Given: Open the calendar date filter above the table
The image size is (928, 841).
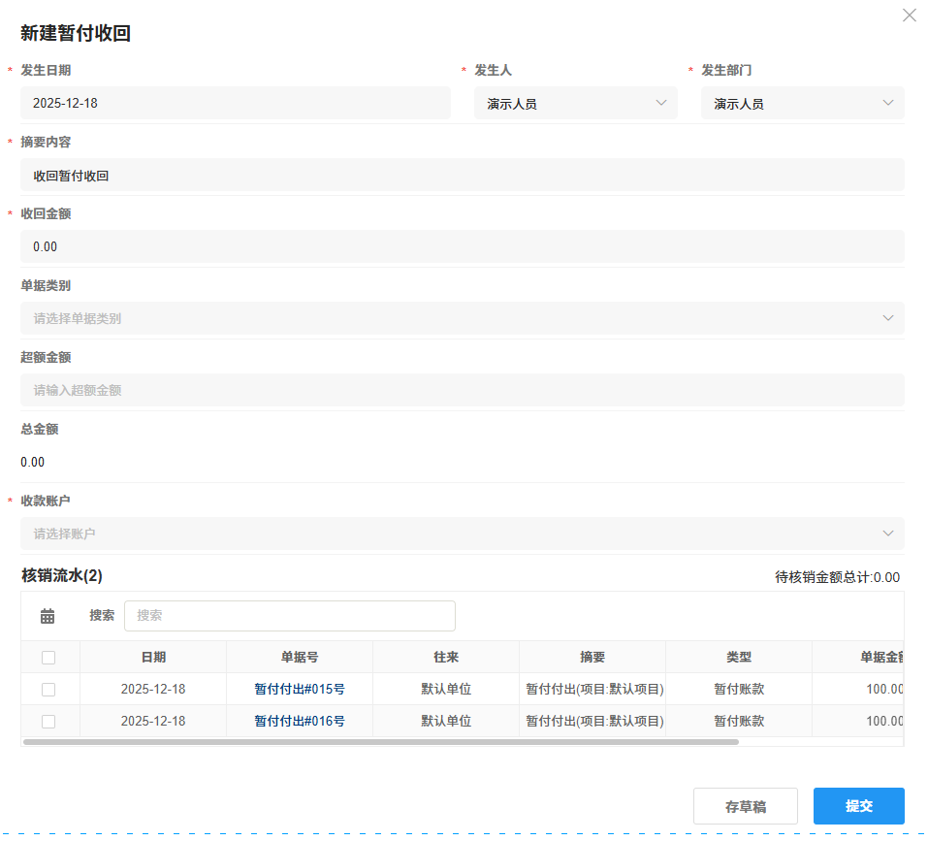Looking at the screenshot, I should point(48,615).
